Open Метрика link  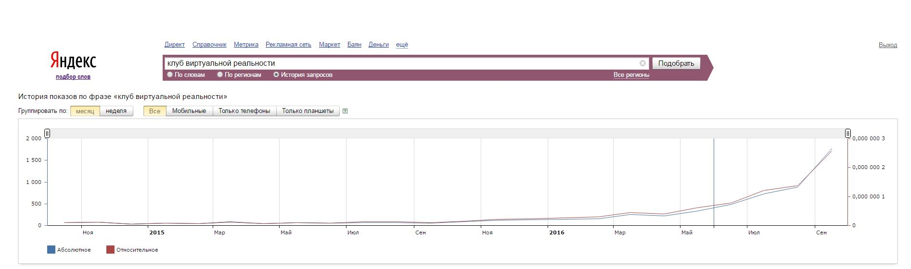tap(246, 45)
